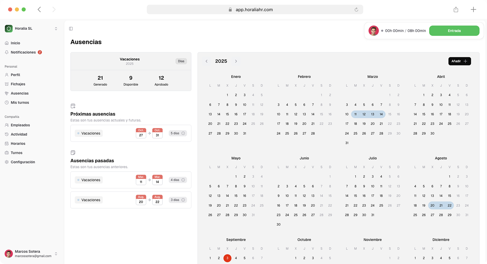Open Empleados in the sidebar
Image resolution: width=487 pixels, height=264 pixels.
click(x=20, y=125)
